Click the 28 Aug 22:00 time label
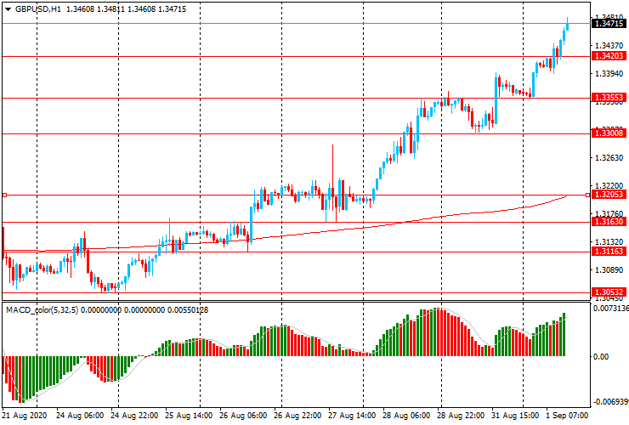Image resolution: width=629 pixels, height=425 pixels. (460, 415)
